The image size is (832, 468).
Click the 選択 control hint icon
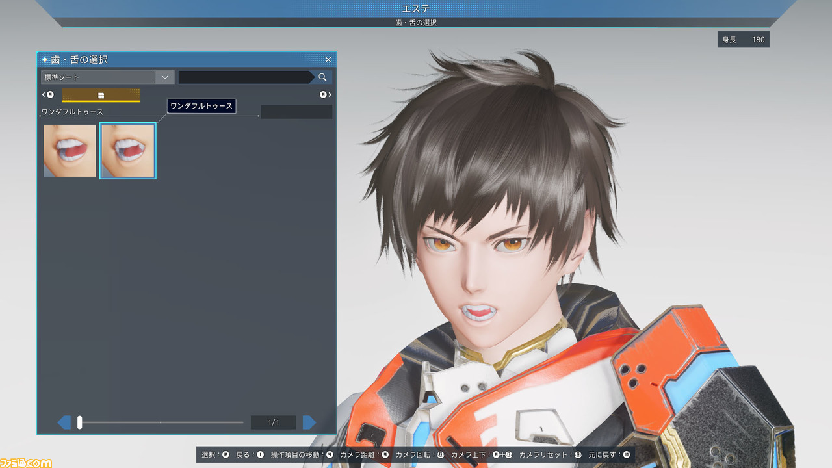click(x=226, y=455)
